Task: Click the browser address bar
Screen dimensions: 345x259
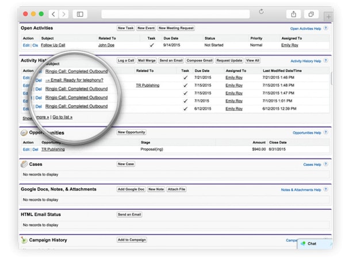Action: [x=175, y=14]
